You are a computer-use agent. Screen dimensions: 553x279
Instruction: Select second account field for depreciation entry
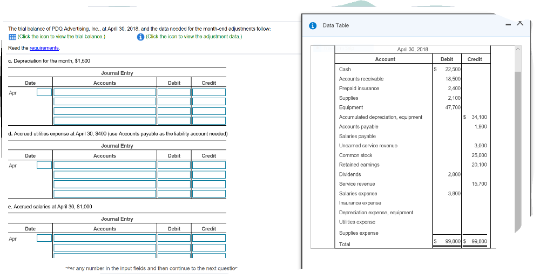coord(105,102)
